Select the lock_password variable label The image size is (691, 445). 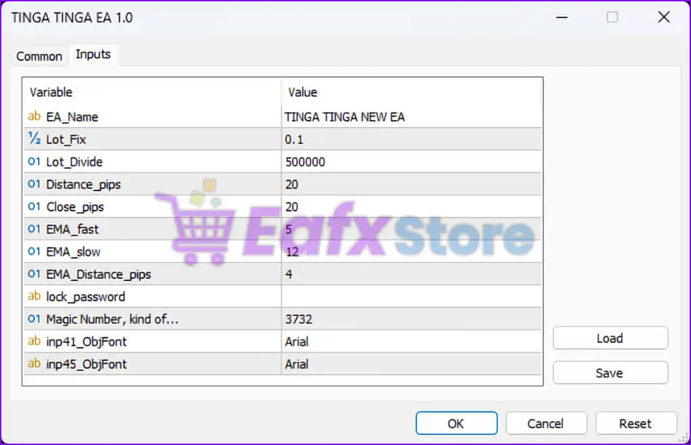pos(86,297)
